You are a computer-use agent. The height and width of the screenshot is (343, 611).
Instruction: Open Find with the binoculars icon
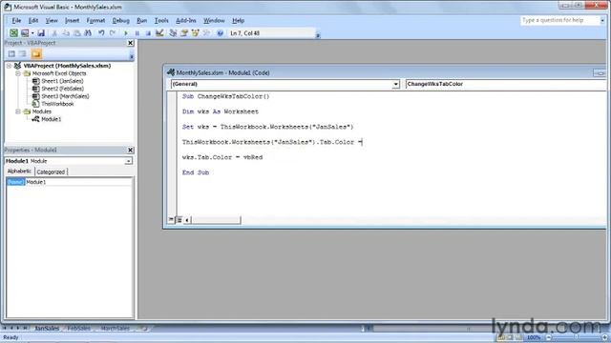pyautogui.click(x=88, y=33)
